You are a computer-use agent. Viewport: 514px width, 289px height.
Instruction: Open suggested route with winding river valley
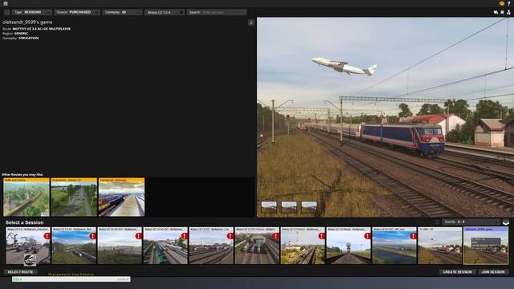click(x=27, y=197)
